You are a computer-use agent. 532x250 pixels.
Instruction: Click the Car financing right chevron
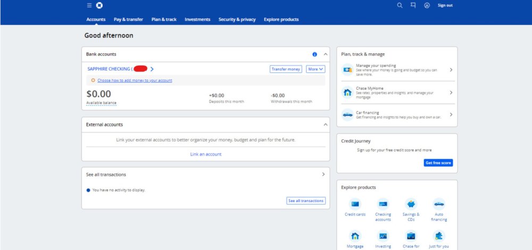[x=451, y=115]
